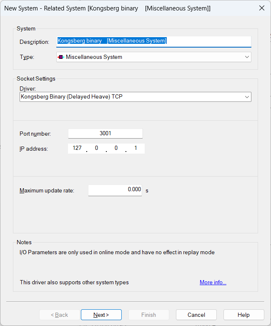Viewport: 271px width, 326px height.
Task: Click the third IP octet 0
Action: point(116,148)
